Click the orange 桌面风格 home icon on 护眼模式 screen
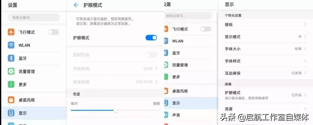Image resolution: width=313 pixels, height=125 pixels. (x=11, y=100)
